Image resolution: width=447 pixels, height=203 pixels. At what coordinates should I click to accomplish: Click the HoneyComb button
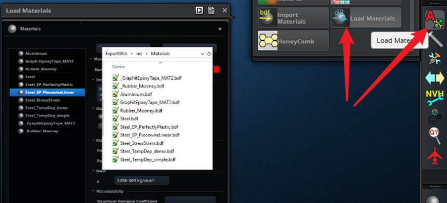(293, 41)
